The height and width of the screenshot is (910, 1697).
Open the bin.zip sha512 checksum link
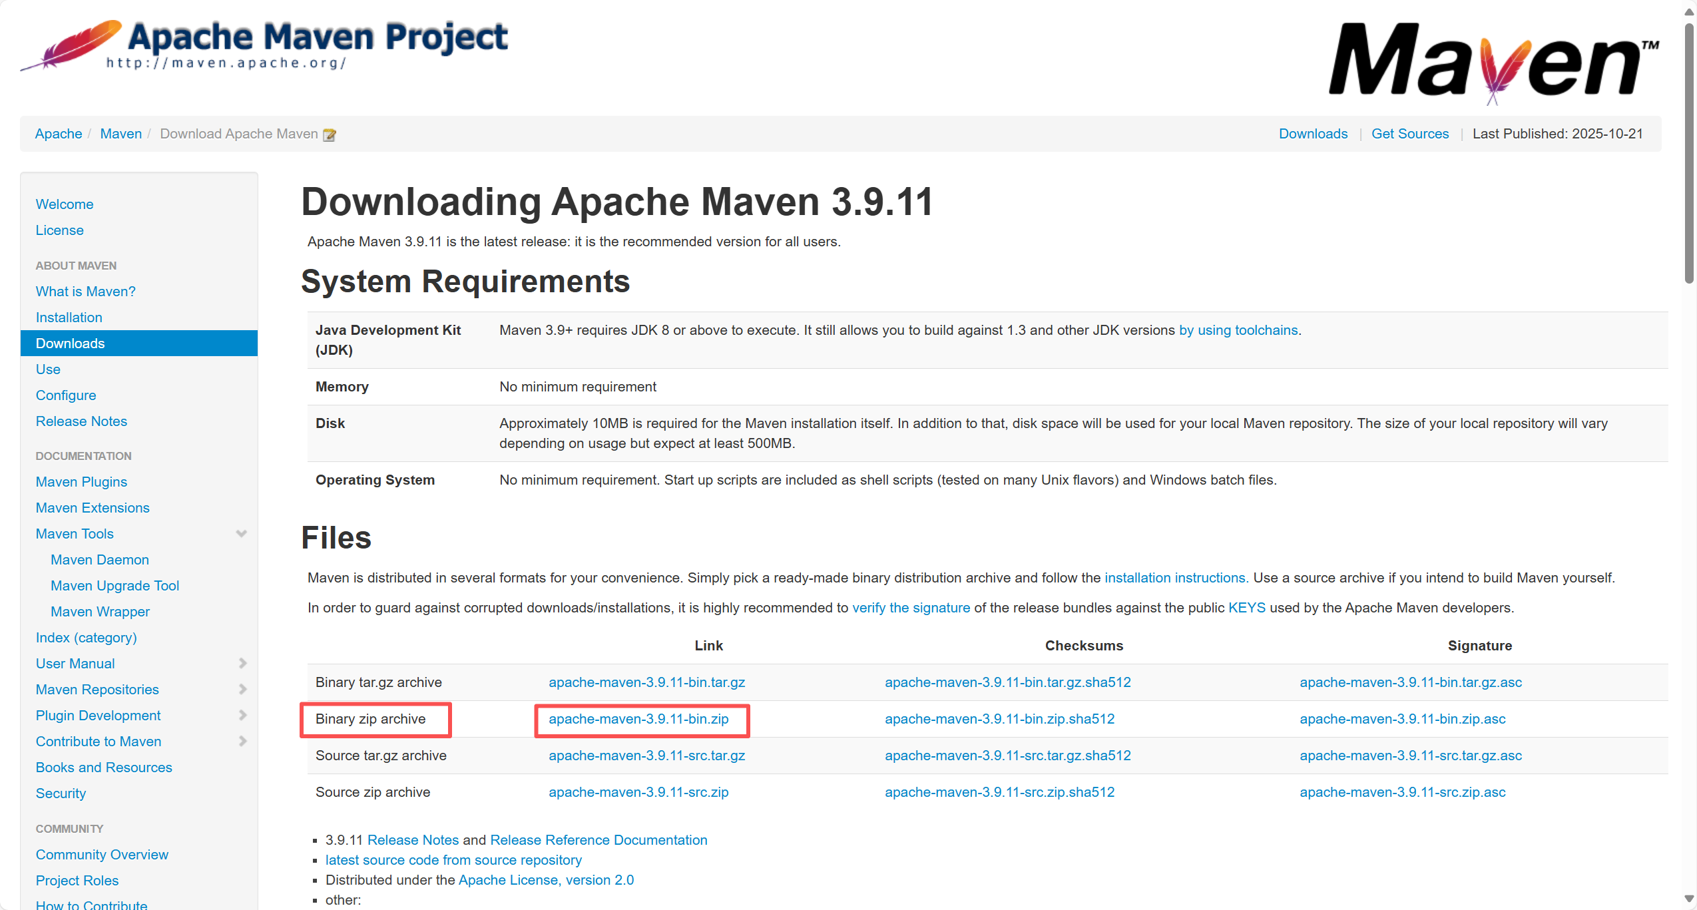(x=999, y=719)
